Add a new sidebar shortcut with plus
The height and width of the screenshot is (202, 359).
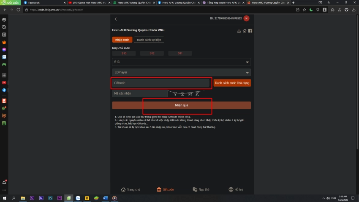[x=4, y=75]
